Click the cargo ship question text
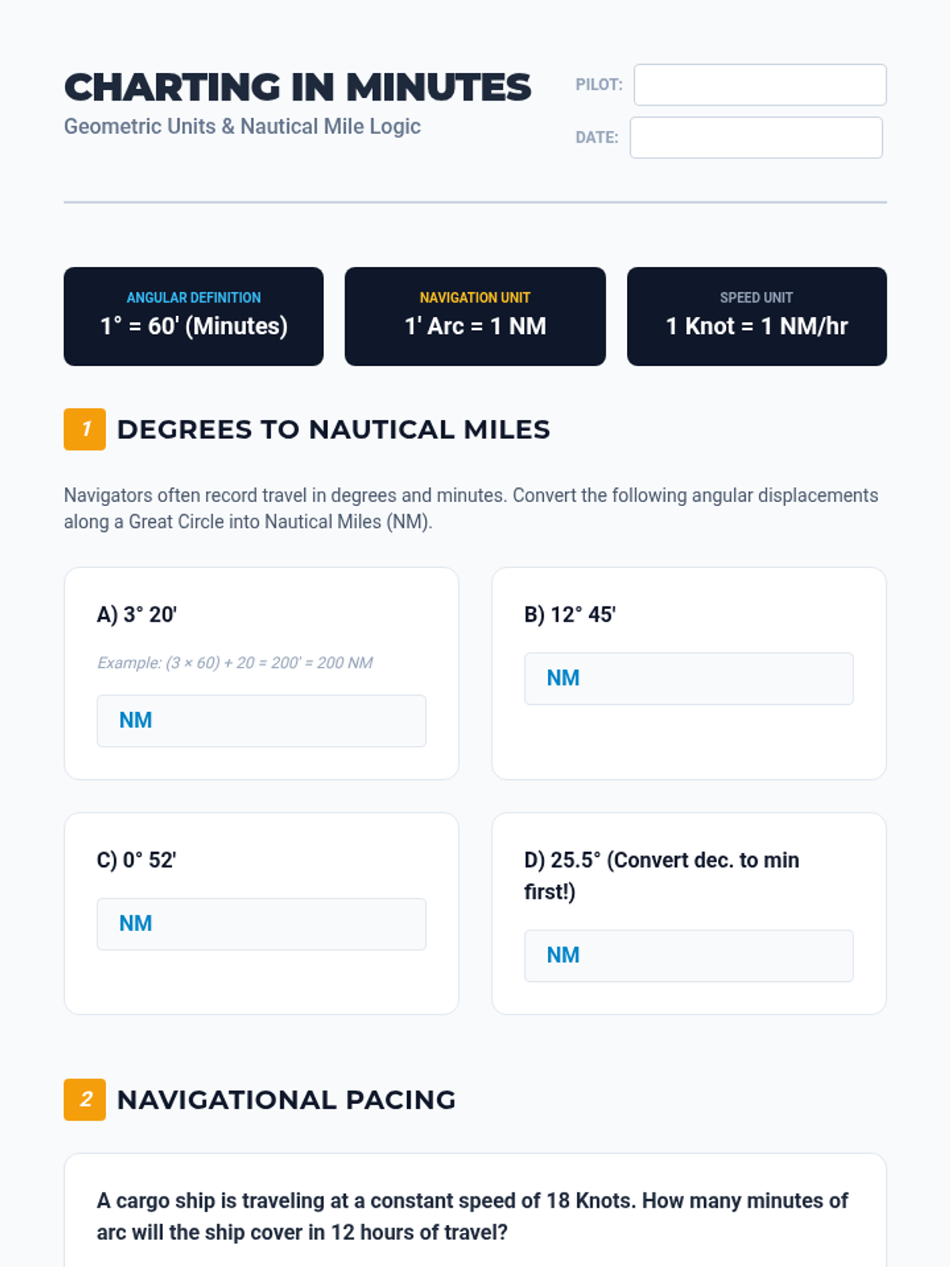This screenshot has width=950, height=1267. [472, 1216]
